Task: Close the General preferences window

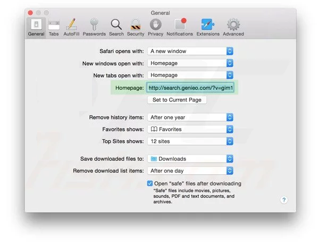Action: (x=30, y=13)
